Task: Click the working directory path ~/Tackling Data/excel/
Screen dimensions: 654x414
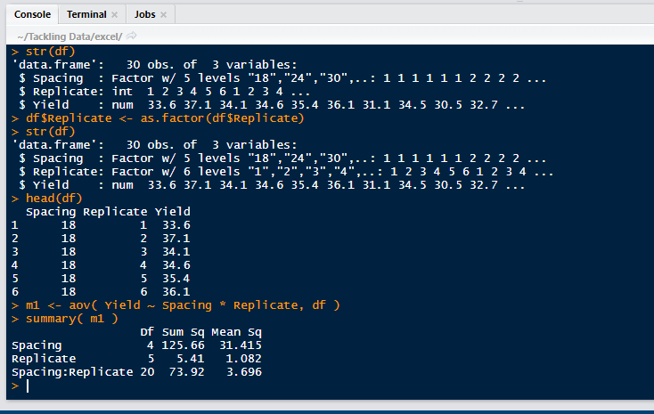Action: [69, 37]
